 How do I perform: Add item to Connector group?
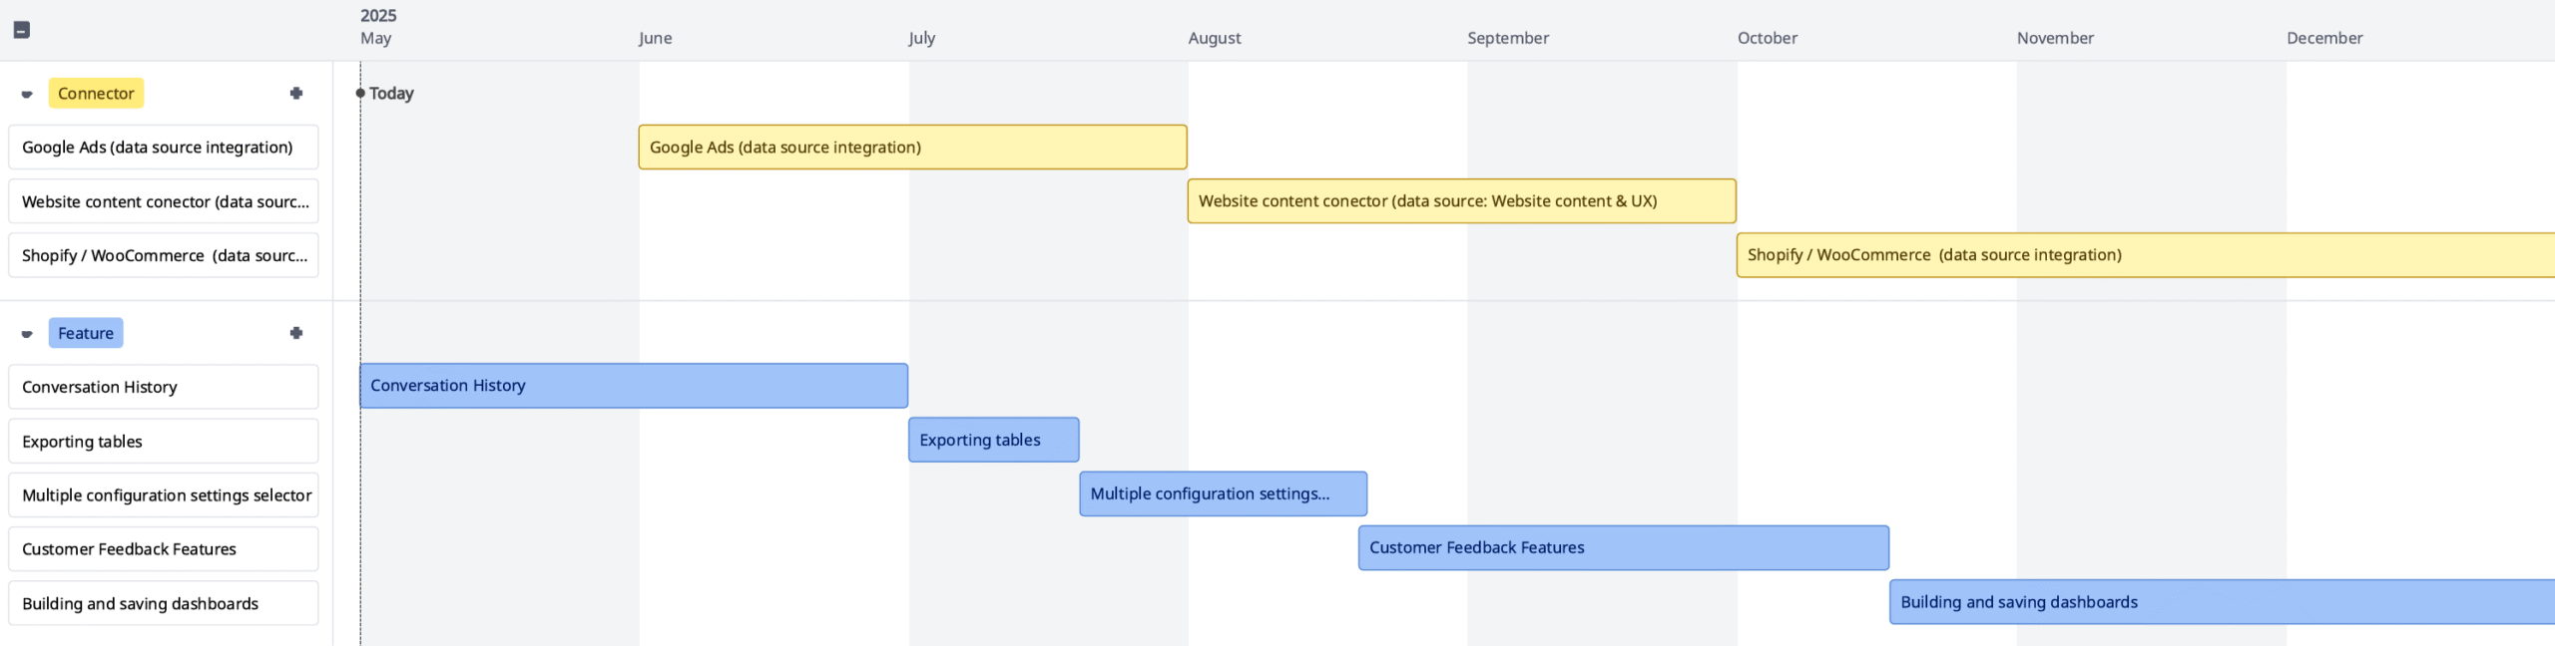coord(296,93)
